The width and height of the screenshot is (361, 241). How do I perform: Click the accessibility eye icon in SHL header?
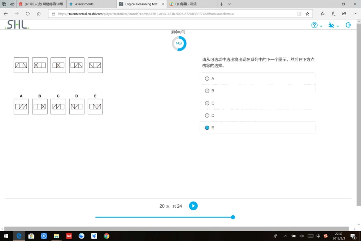click(x=331, y=25)
